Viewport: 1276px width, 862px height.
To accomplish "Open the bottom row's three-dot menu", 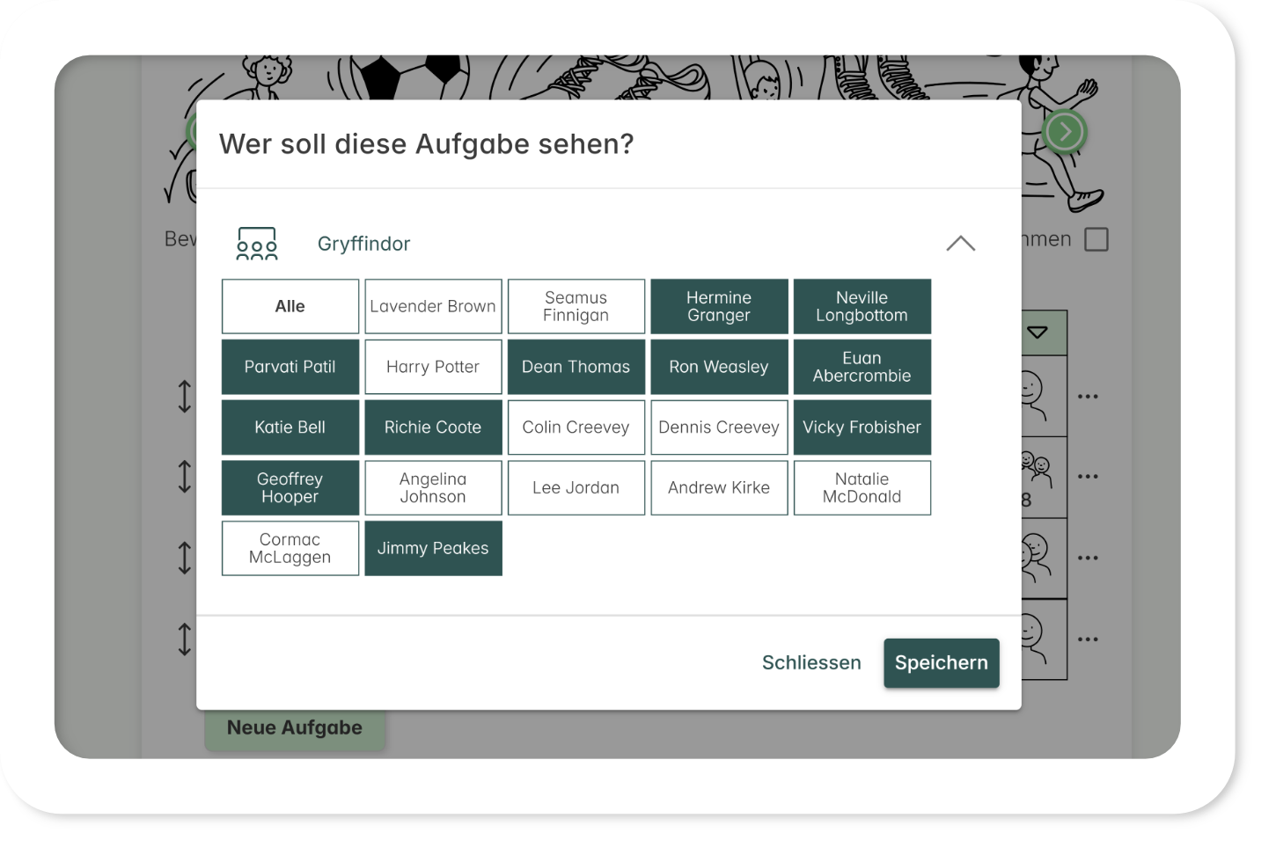I will [x=1088, y=639].
